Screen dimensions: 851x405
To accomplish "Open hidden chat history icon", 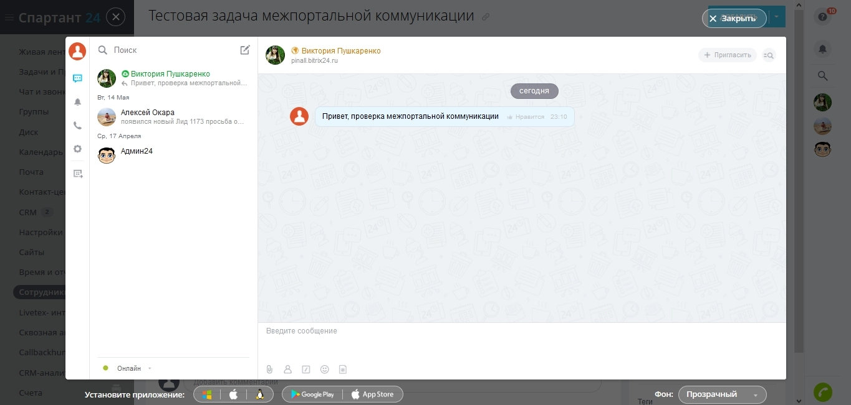I will pos(77,173).
